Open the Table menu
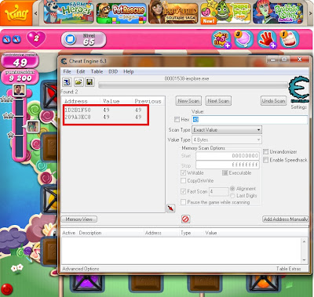 click(x=97, y=71)
